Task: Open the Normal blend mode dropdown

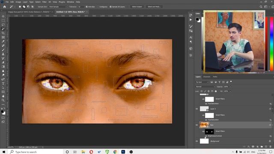Action: [x=205, y=86]
